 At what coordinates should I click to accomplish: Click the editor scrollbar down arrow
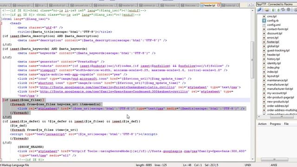[x=252, y=159]
